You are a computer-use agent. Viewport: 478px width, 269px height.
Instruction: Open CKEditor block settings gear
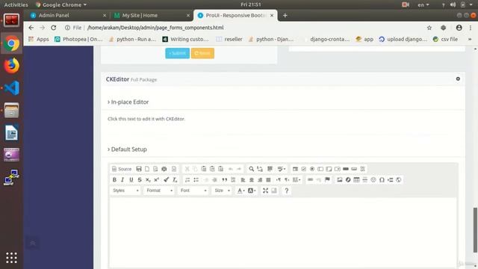coord(458,79)
